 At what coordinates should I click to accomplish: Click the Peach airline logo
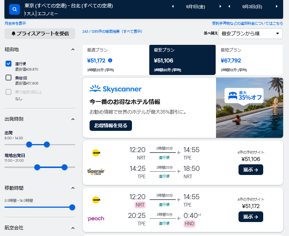click(x=96, y=218)
